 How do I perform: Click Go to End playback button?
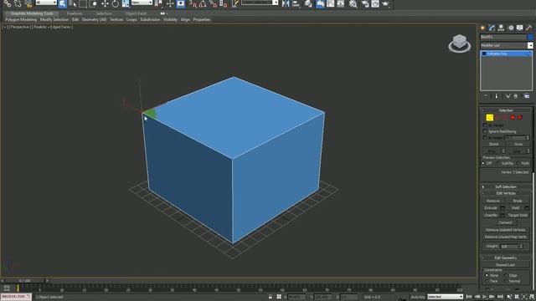[500, 297]
